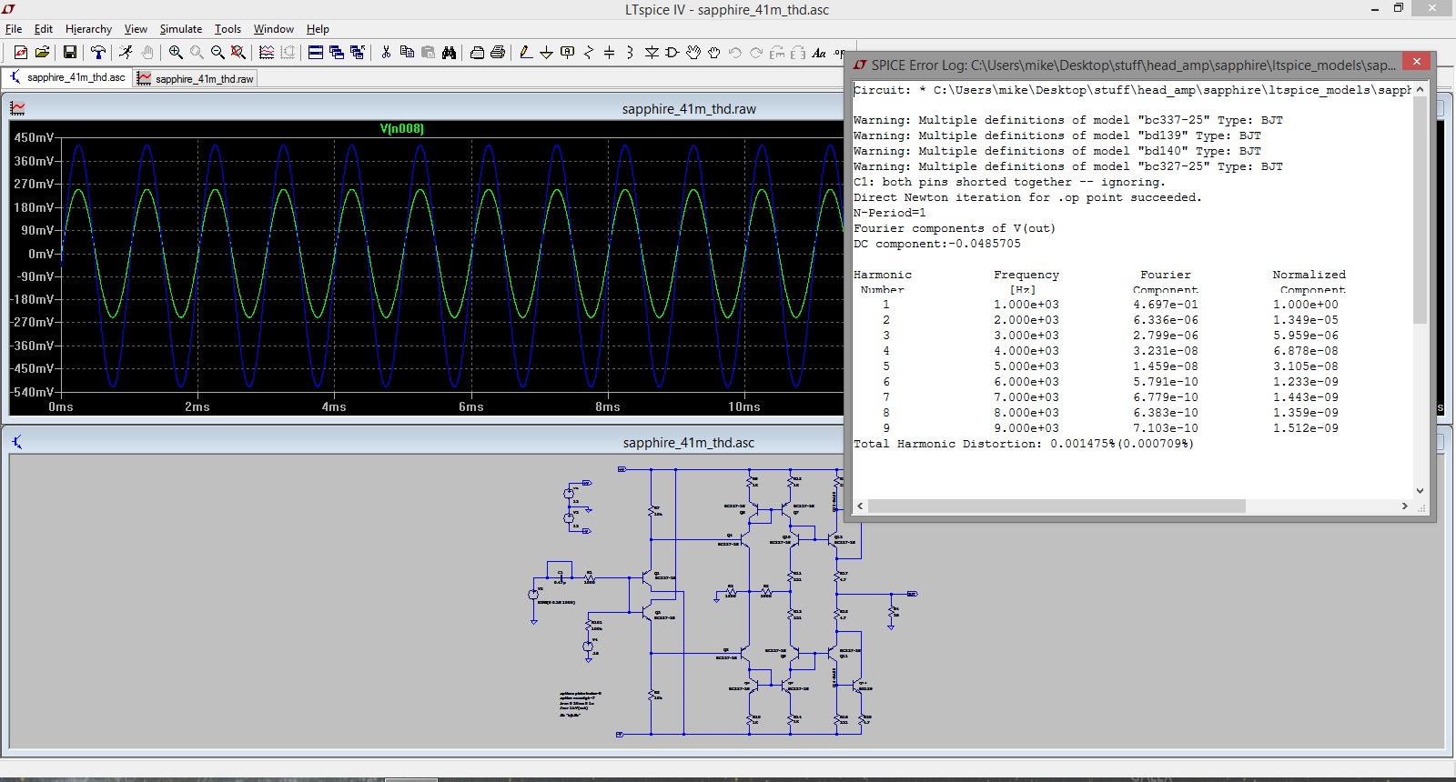The image size is (1456, 782).
Task: Open the View menu
Action: click(x=136, y=29)
